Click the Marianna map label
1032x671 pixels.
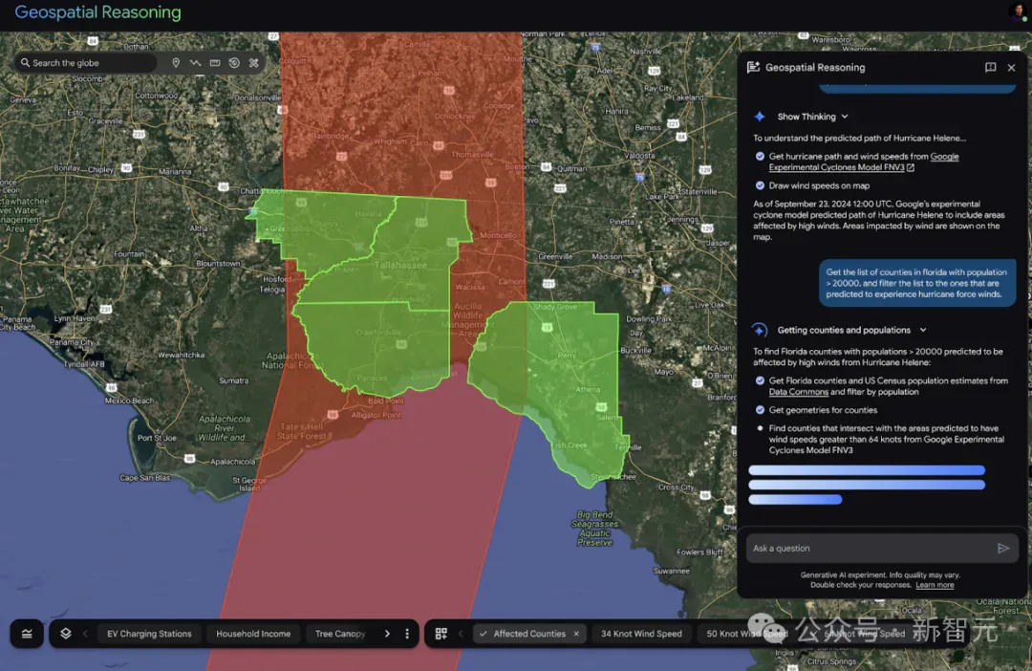pyautogui.click(x=175, y=171)
